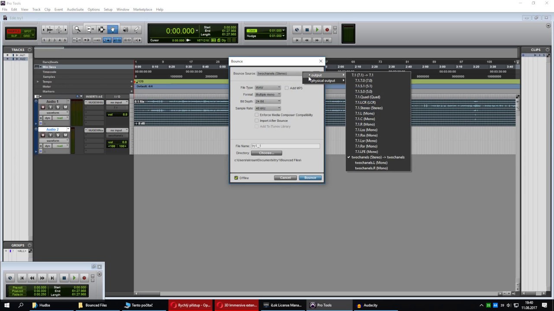Open the Bit Depth 24 Bit dropdown
Viewport: 554px width, 311px height.
tap(267, 102)
